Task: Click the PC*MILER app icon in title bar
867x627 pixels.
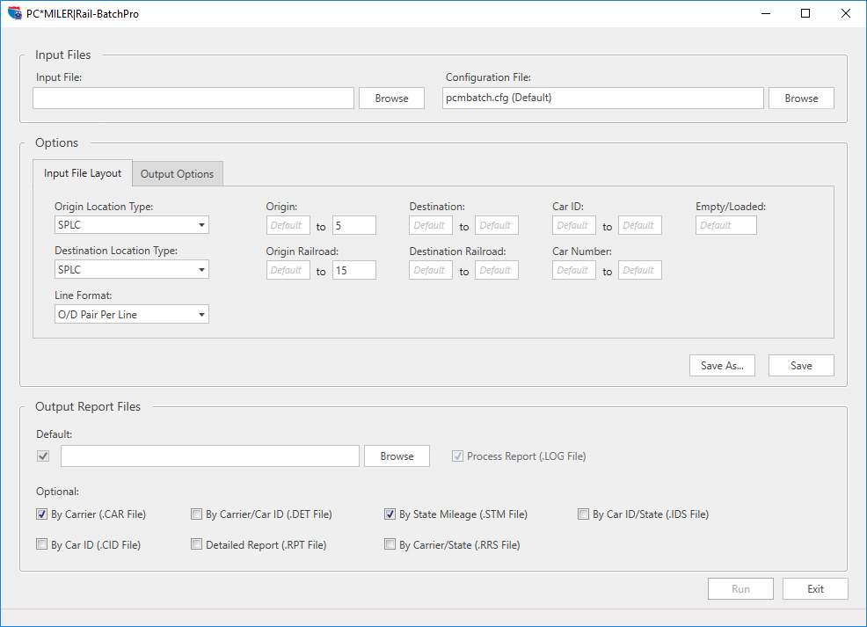Action: pos(15,13)
